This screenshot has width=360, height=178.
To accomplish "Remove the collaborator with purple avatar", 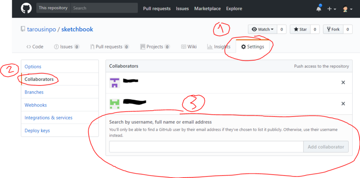I will [343, 83].
